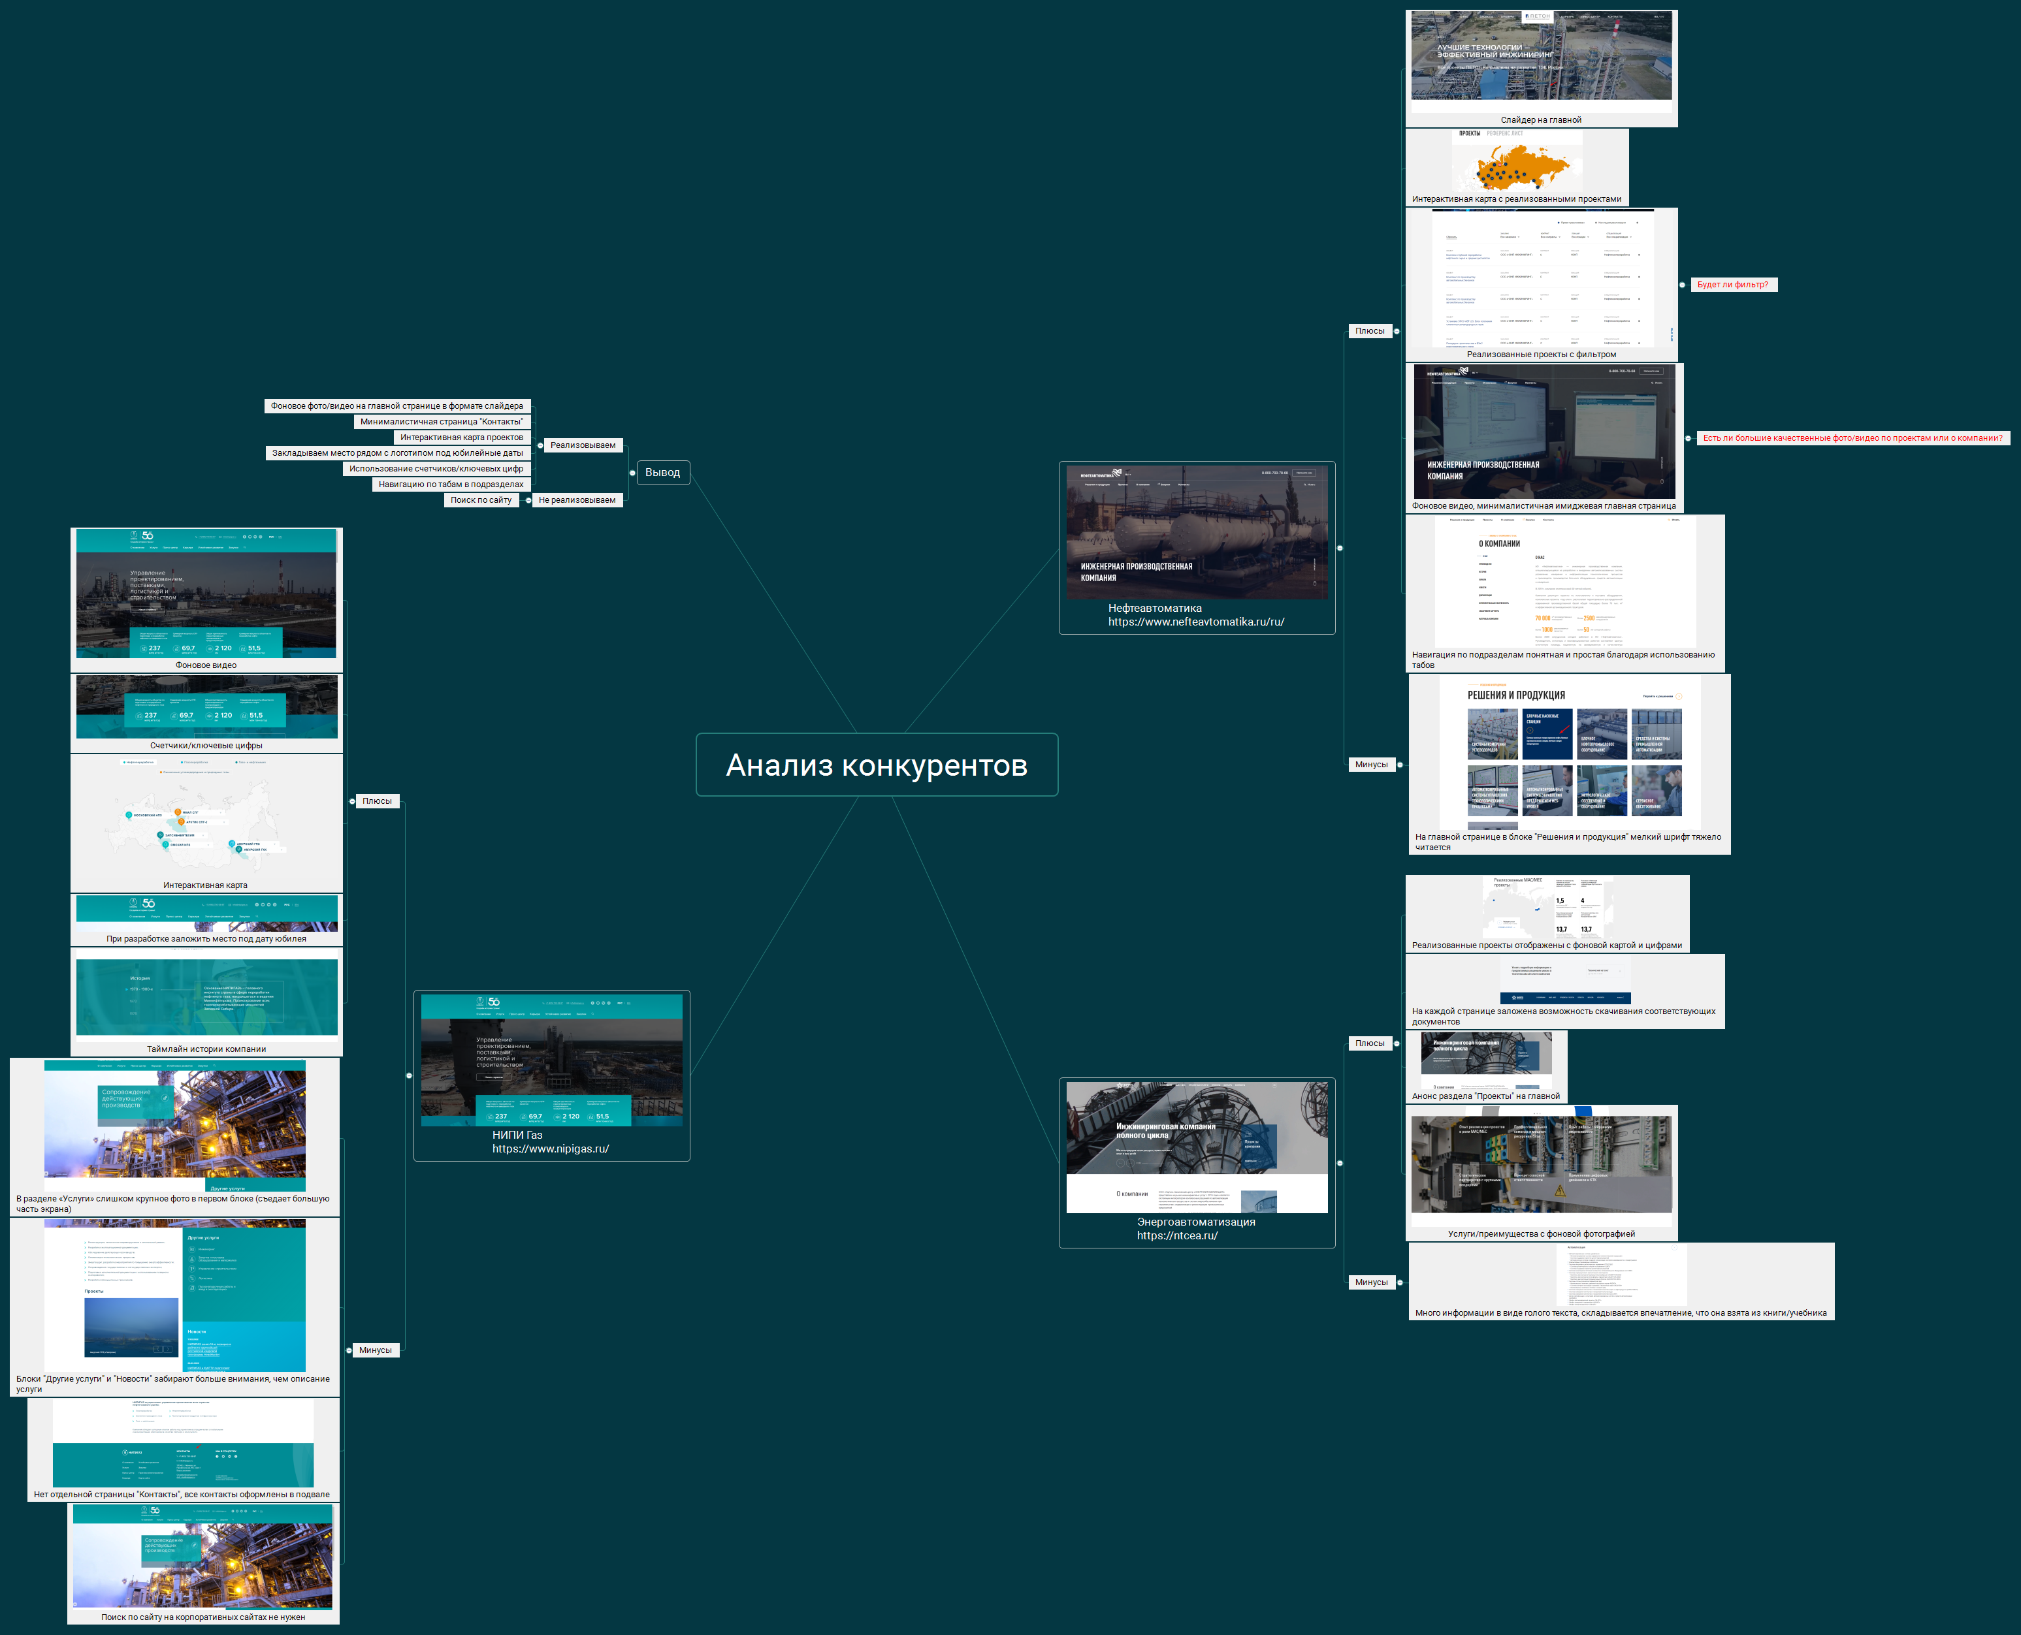Open the nefteavtomatika.ru link under Нефтеавтоматика

click(1195, 622)
